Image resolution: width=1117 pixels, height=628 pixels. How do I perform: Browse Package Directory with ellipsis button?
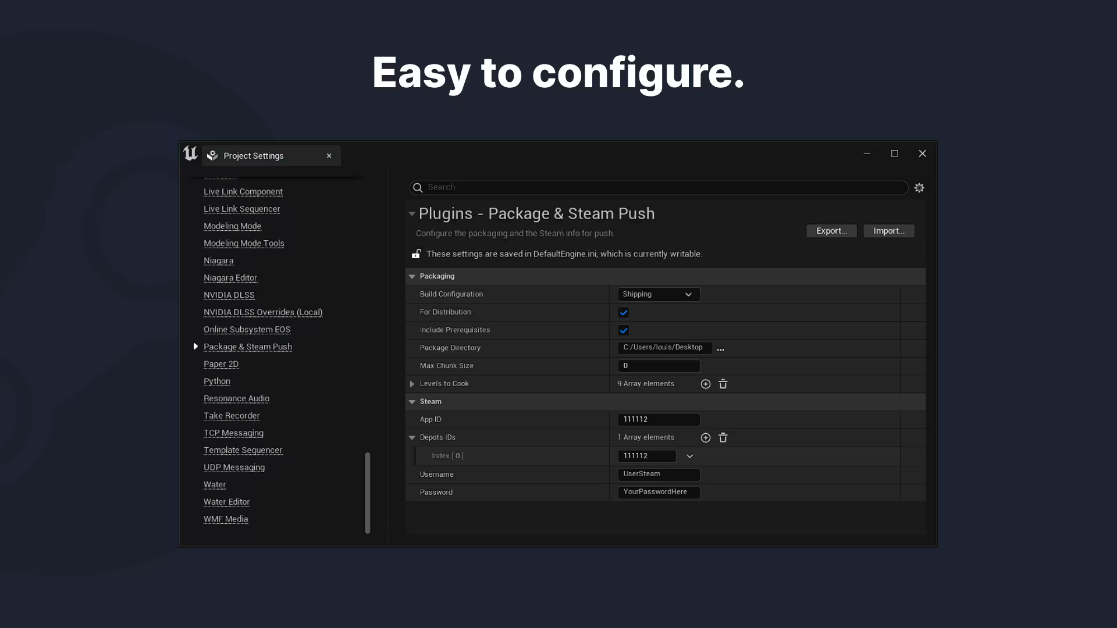pyautogui.click(x=721, y=349)
